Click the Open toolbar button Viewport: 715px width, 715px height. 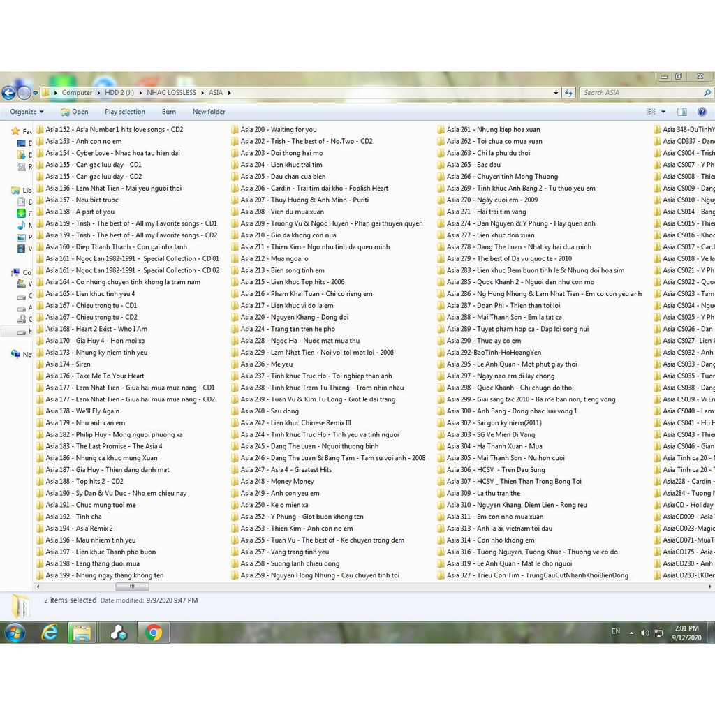coord(74,112)
